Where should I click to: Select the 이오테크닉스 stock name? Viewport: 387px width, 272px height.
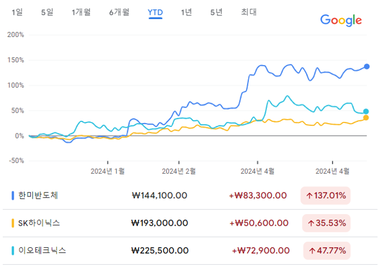click(42, 250)
